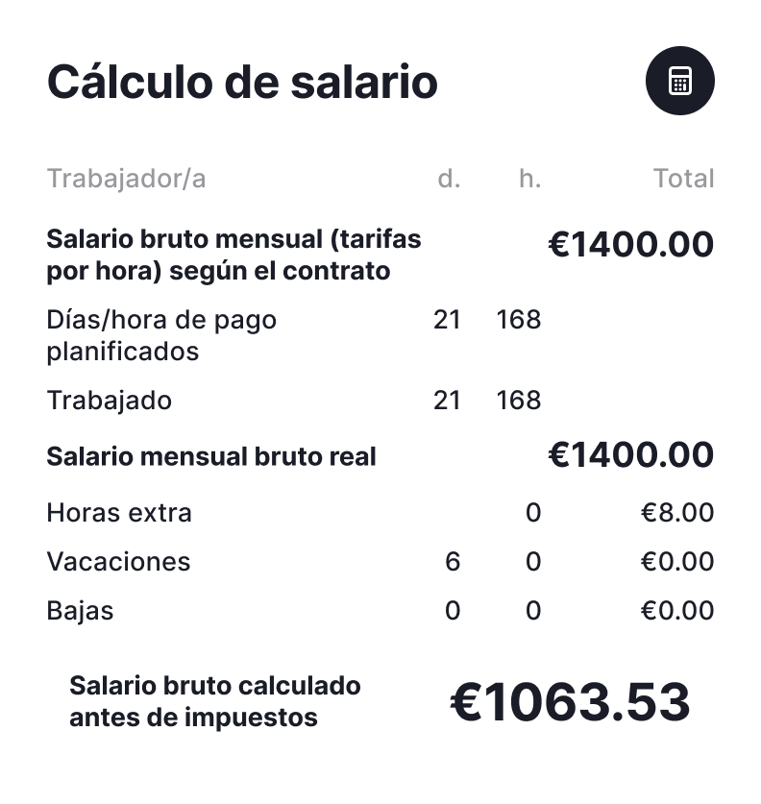This screenshot has height=804, width=761.
Task: Click the 'h.' hours column header
Action: tap(529, 179)
